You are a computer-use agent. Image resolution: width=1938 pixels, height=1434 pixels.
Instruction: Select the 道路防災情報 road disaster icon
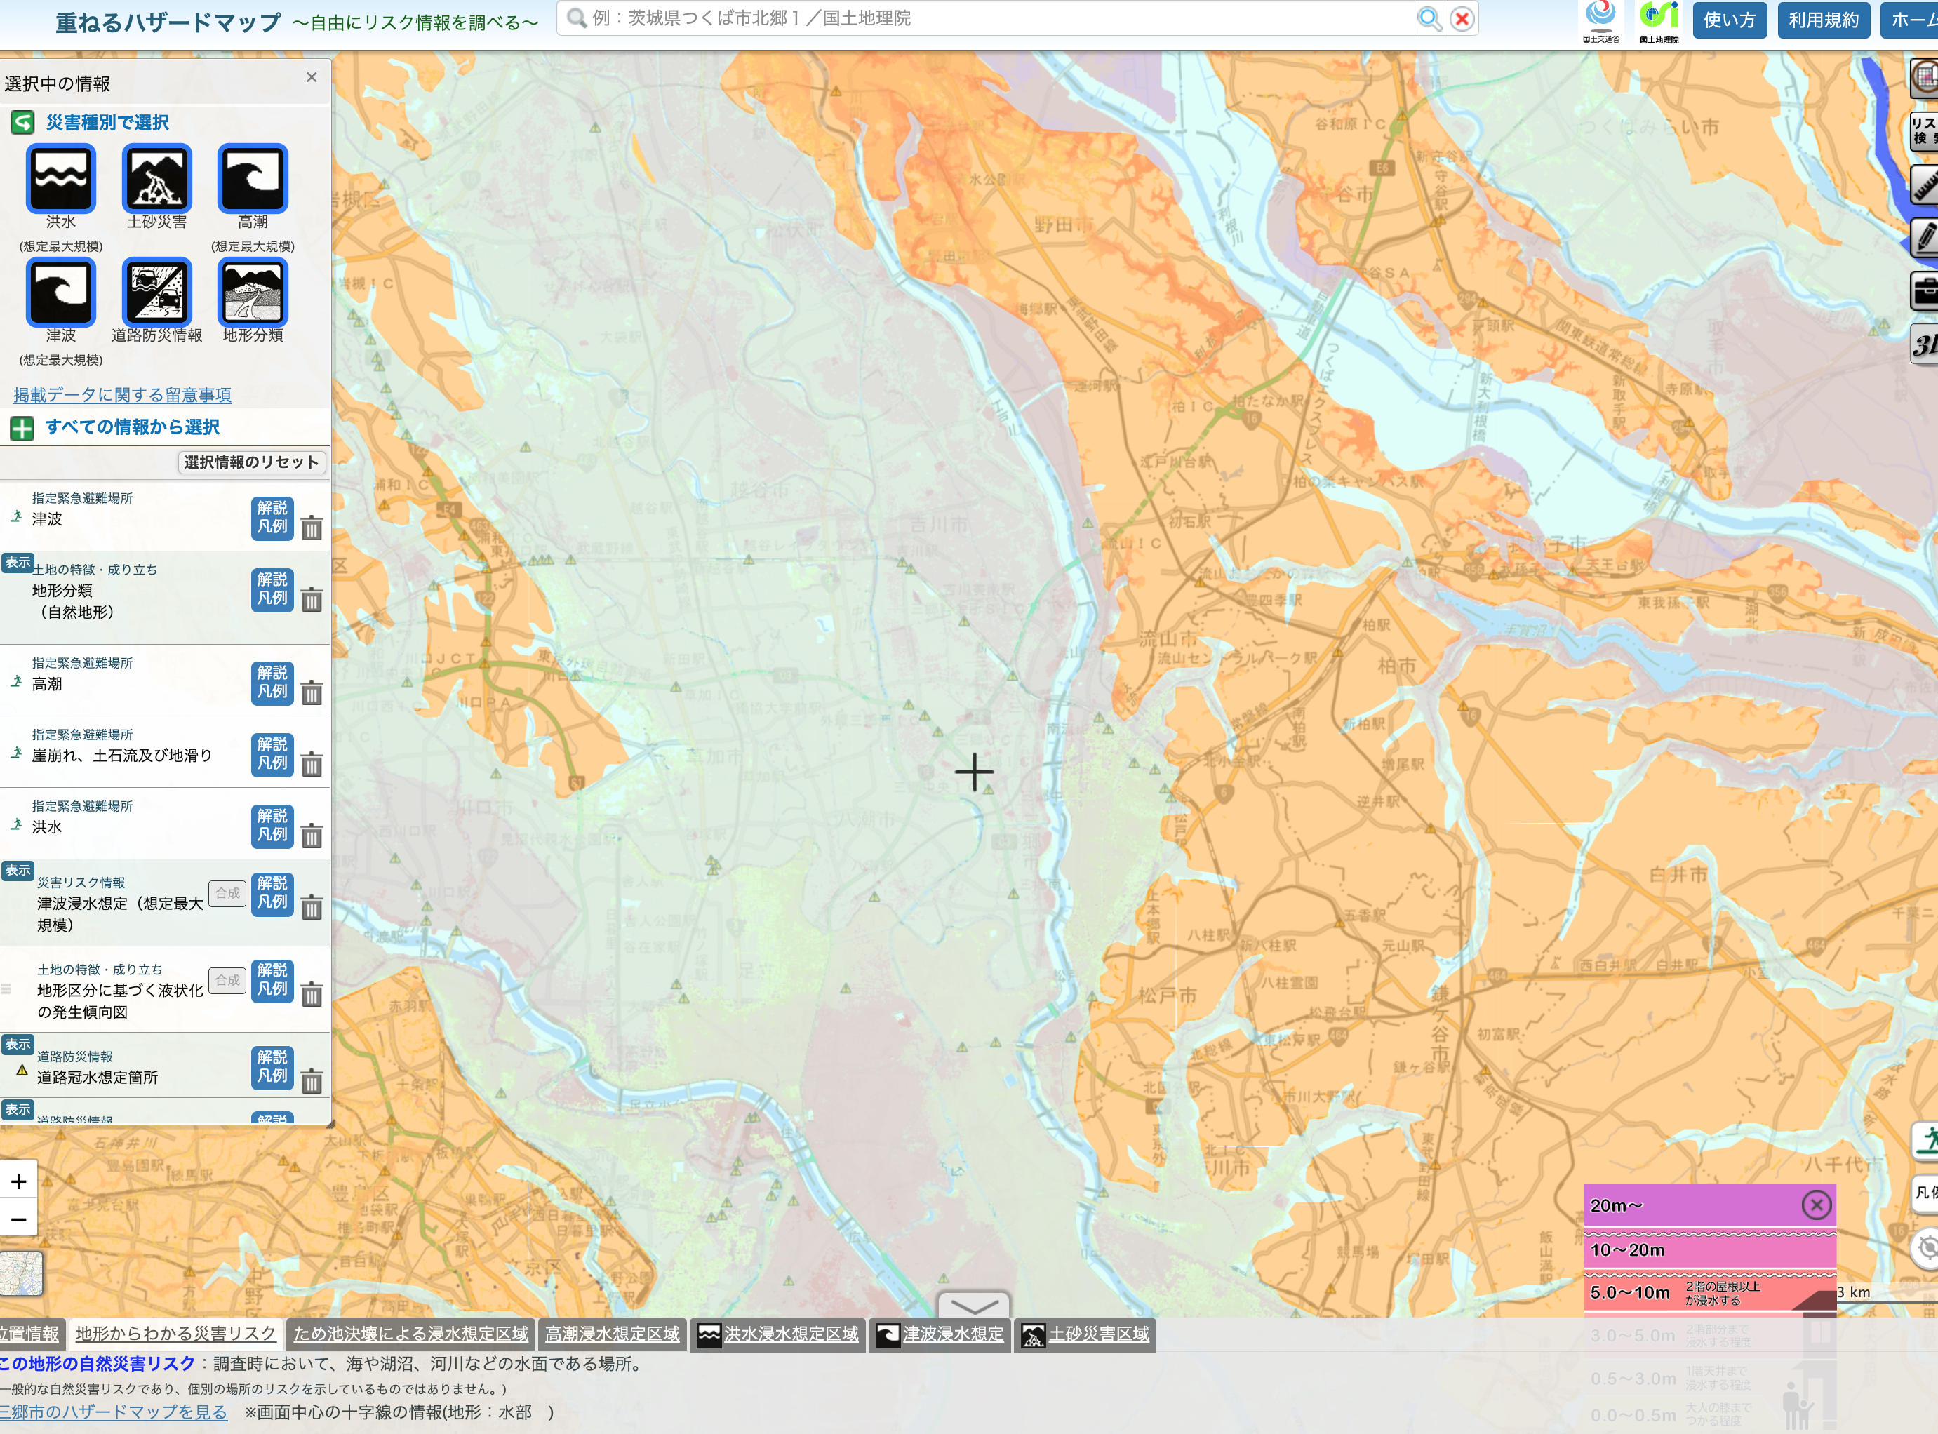pos(156,292)
